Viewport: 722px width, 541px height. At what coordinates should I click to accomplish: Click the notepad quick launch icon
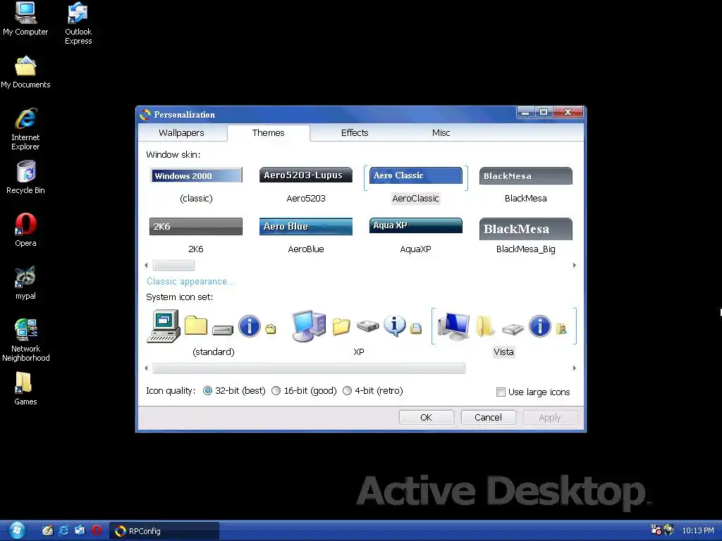(47, 530)
